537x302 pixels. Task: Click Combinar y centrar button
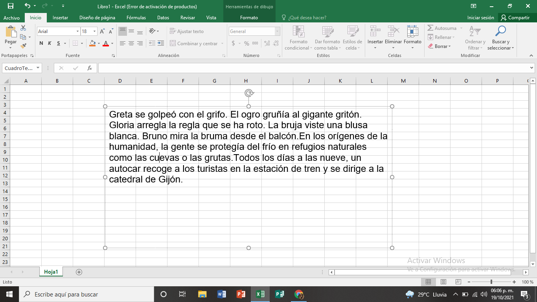[x=194, y=43]
